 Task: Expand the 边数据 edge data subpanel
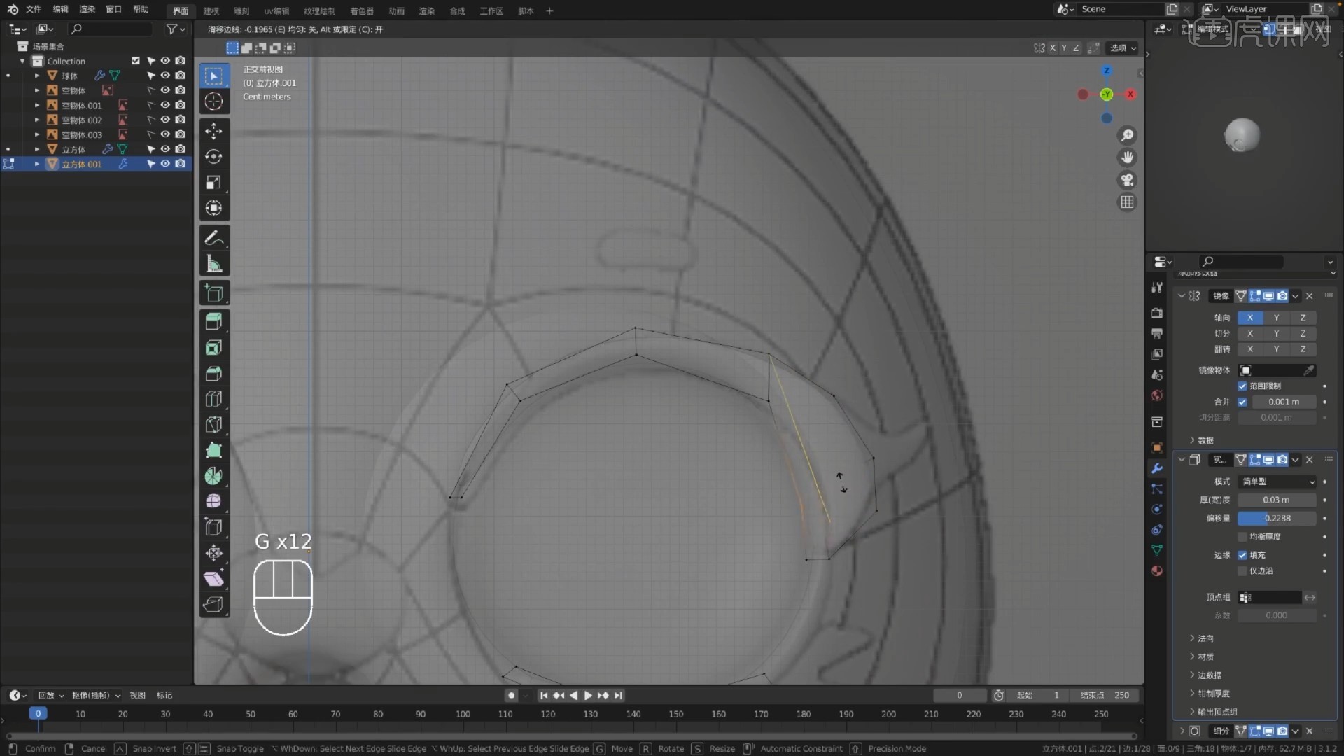tap(1205, 675)
